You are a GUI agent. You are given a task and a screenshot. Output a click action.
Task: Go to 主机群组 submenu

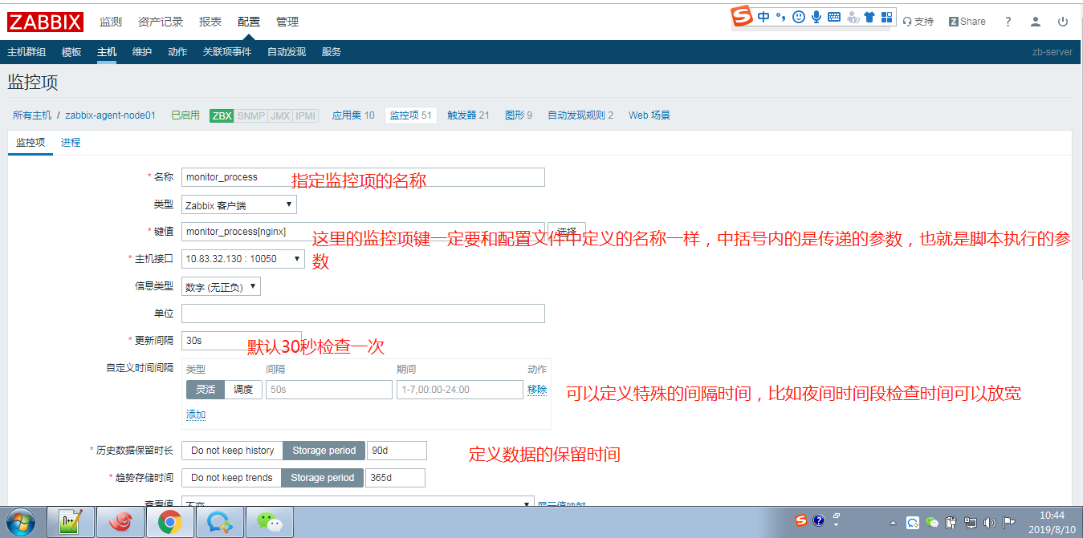pyautogui.click(x=26, y=52)
